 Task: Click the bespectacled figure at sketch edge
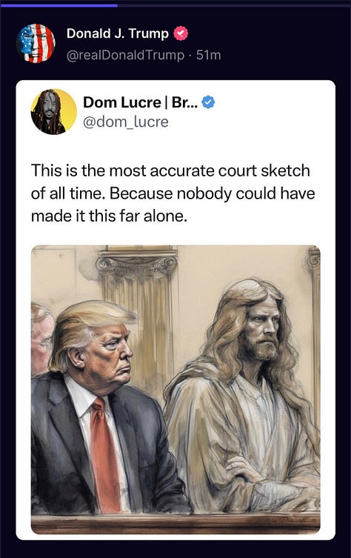41,338
